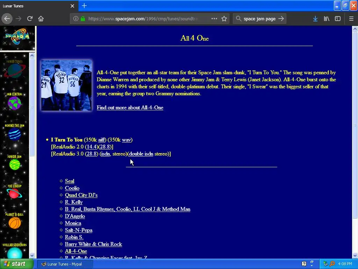This screenshot has height=269, width=358.
Task: Go back to the previous page
Action: [x=7, y=19]
